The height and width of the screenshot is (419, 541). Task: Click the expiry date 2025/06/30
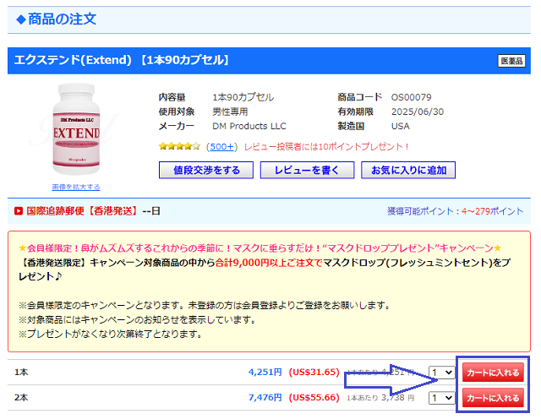tap(418, 112)
